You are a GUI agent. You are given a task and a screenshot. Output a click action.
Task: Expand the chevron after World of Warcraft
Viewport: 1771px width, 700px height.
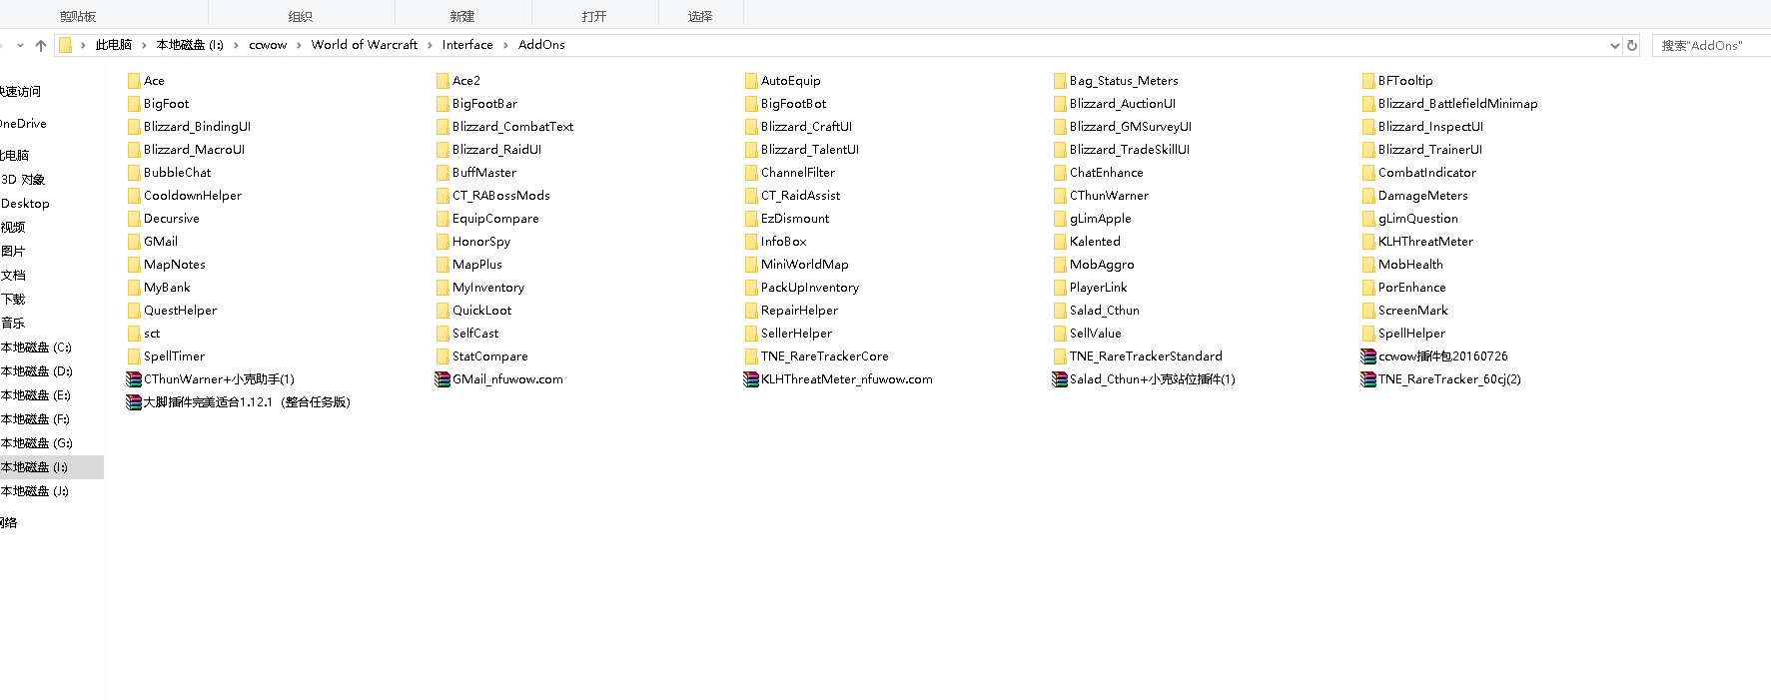(x=431, y=45)
